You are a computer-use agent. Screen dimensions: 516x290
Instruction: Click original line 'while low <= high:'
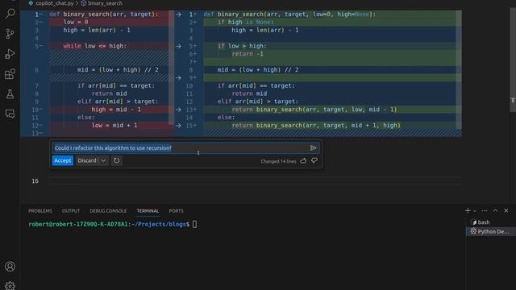click(95, 46)
